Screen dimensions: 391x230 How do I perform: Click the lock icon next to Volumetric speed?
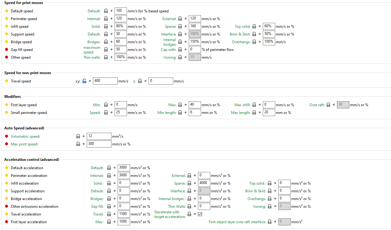point(78,136)
